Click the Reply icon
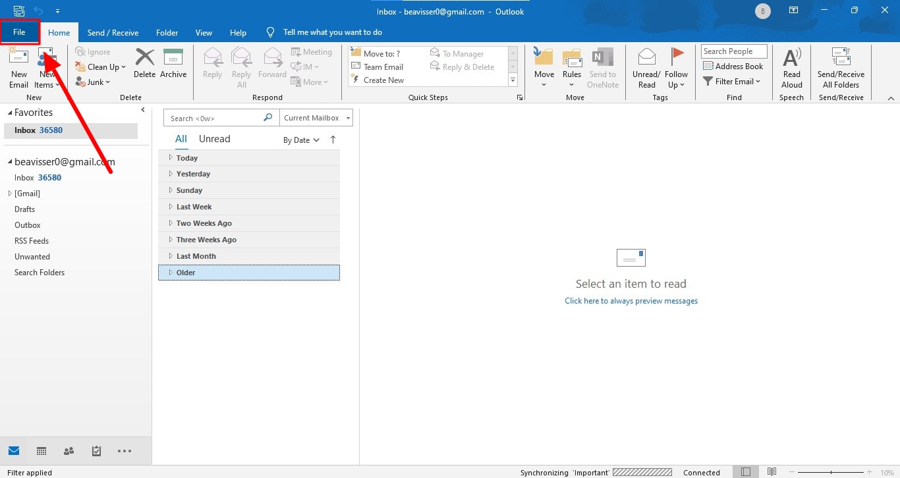900x478 pixels. coord(212,57)
